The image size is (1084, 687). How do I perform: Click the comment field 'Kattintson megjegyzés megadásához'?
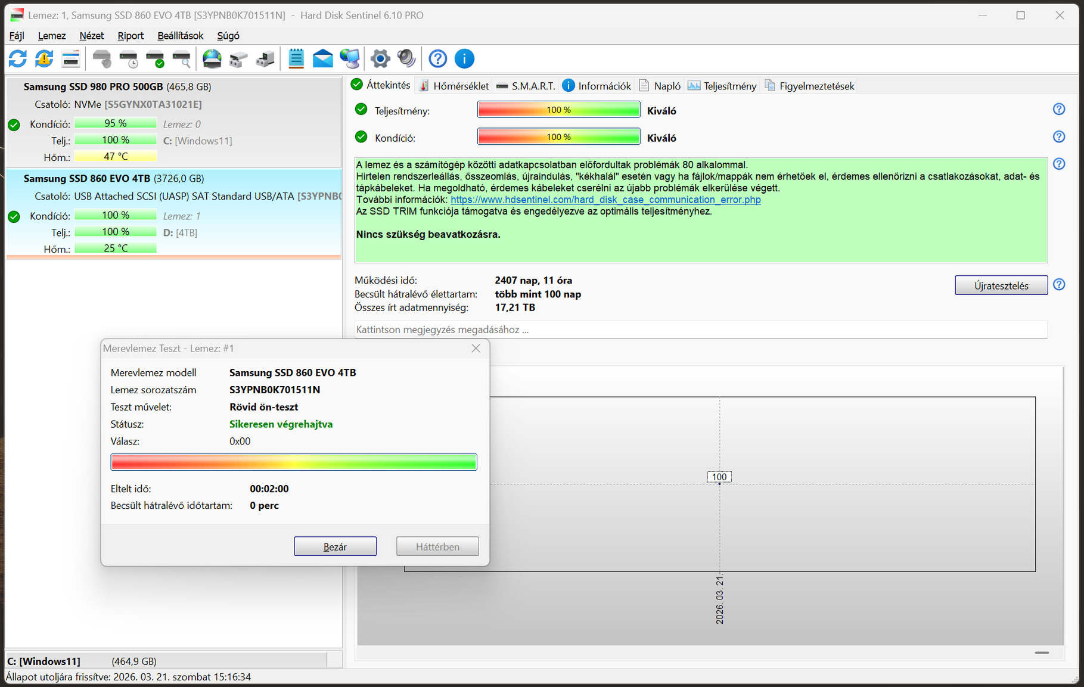click(x=701, y=329)
